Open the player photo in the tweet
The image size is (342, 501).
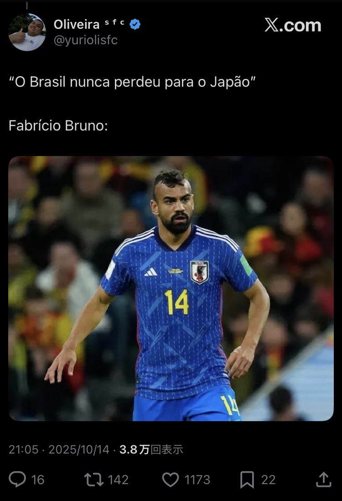(x=171, y=288)
